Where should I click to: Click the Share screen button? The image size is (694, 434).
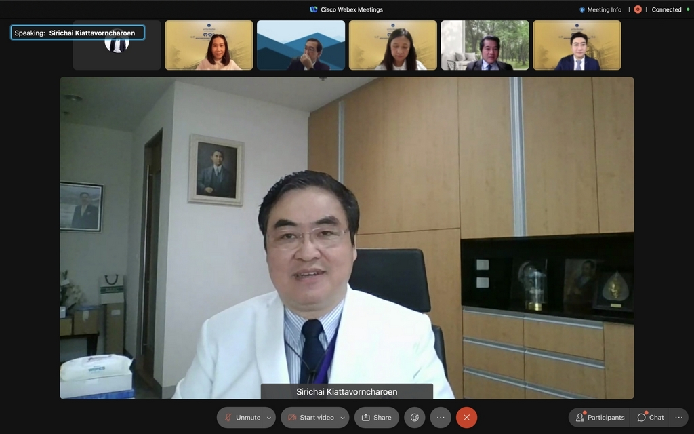[x=376, y=418]
